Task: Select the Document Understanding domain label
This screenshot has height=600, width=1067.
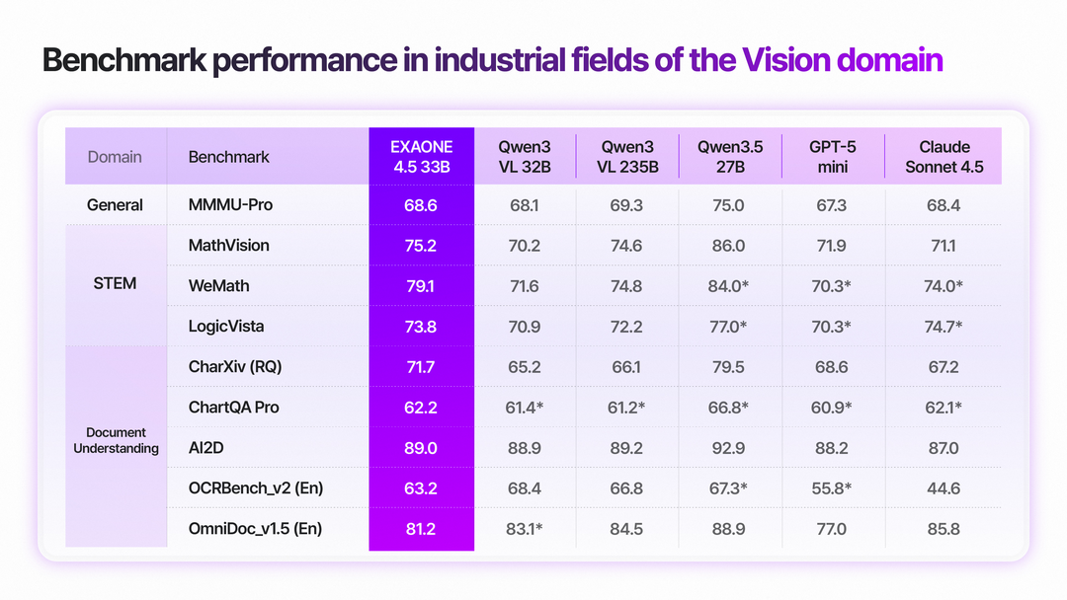Action: coord(116,440)
